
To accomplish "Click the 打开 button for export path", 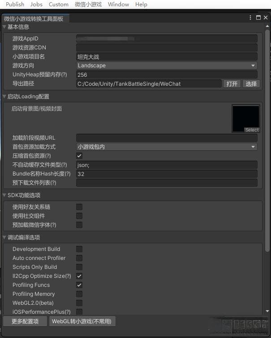I will pyautogui.click(x=232, y=84).
